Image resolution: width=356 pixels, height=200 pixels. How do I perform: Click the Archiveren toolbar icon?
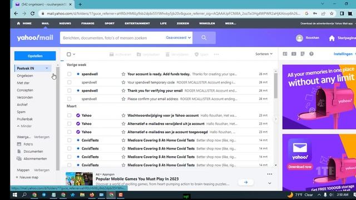point(111,54)
